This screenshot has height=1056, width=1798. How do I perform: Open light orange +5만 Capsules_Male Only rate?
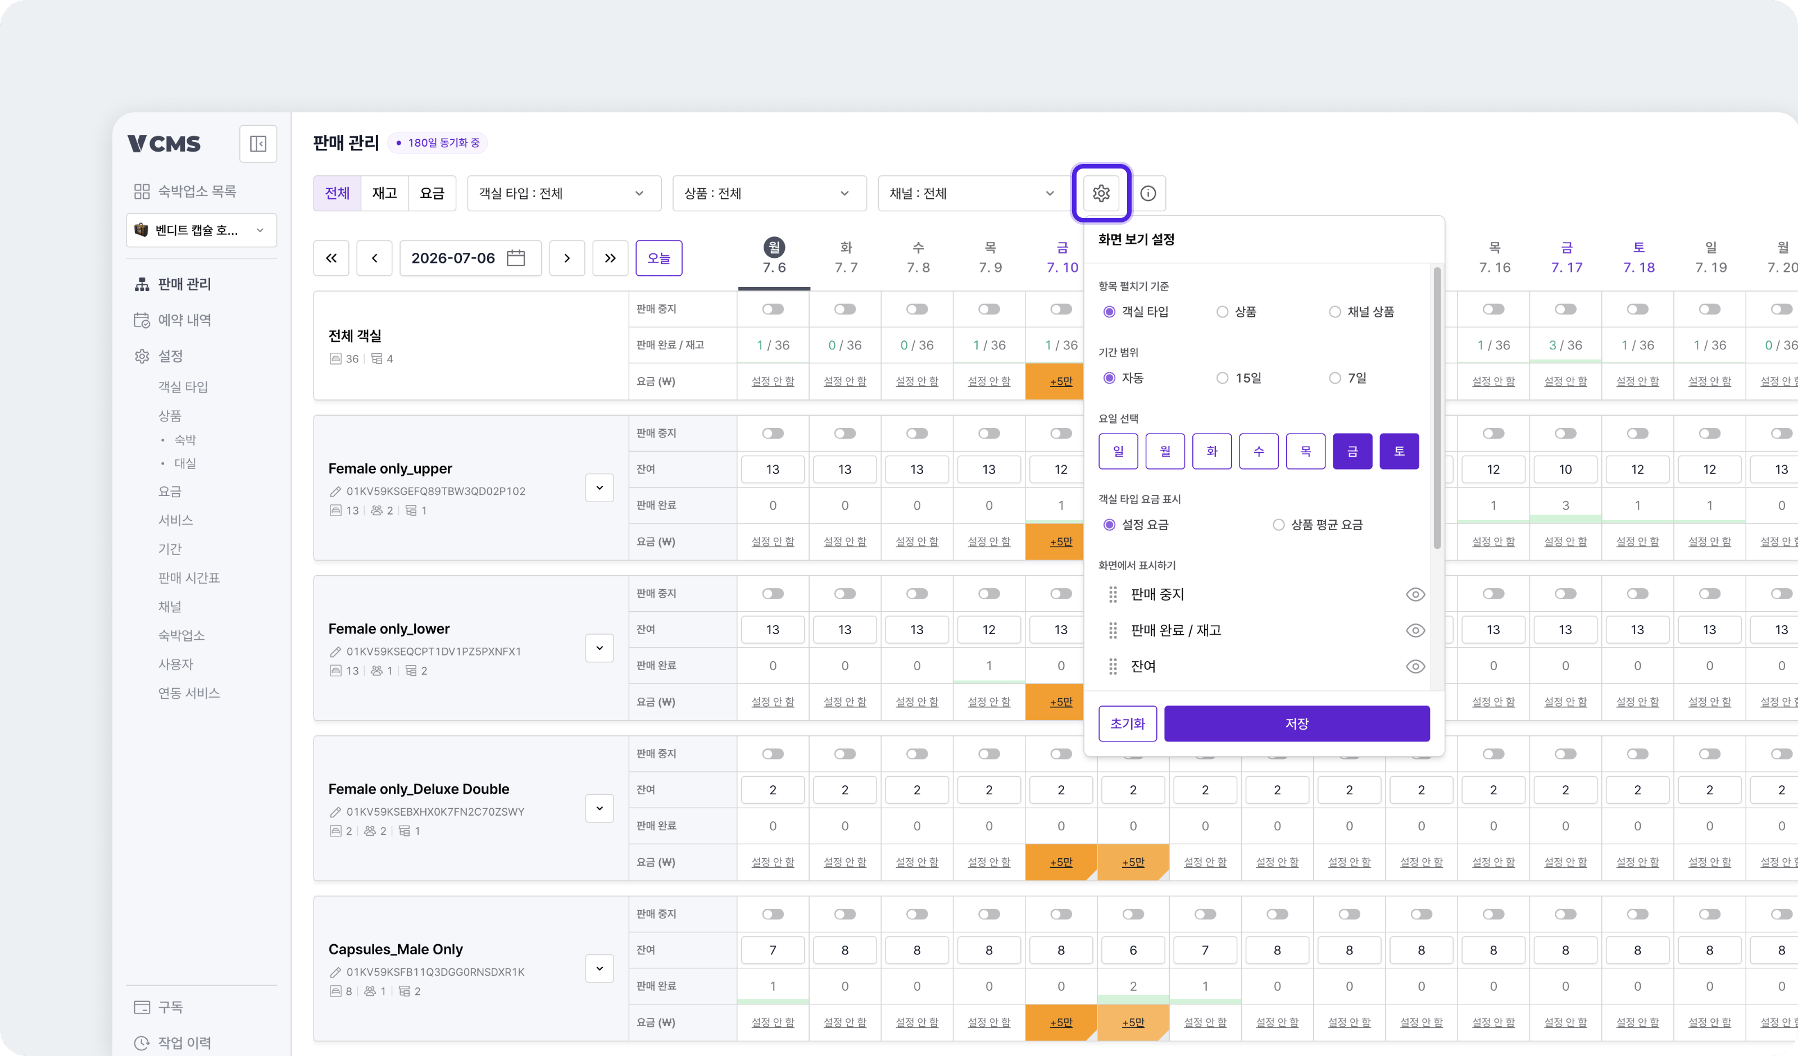[1133, 1022]
